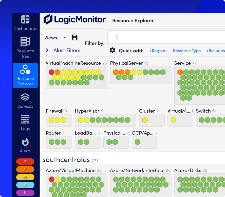Show the 9 error alerts badge
This screenshot has height=197, width=225.
coord(25,169)
